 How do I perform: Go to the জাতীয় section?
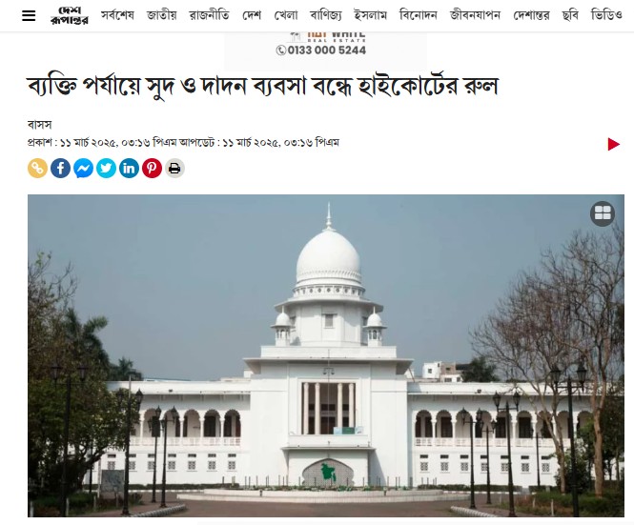162,16
